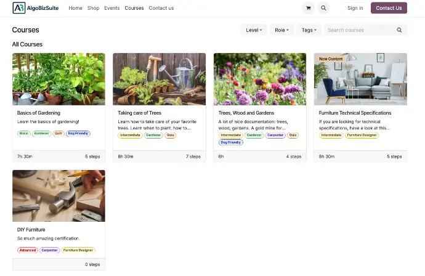Expand the Level filter dropdown

[x=254, y=30]
